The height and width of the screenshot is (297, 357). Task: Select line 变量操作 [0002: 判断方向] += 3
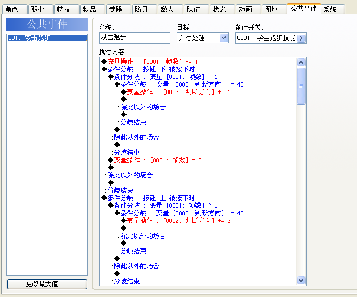(176, 221)
